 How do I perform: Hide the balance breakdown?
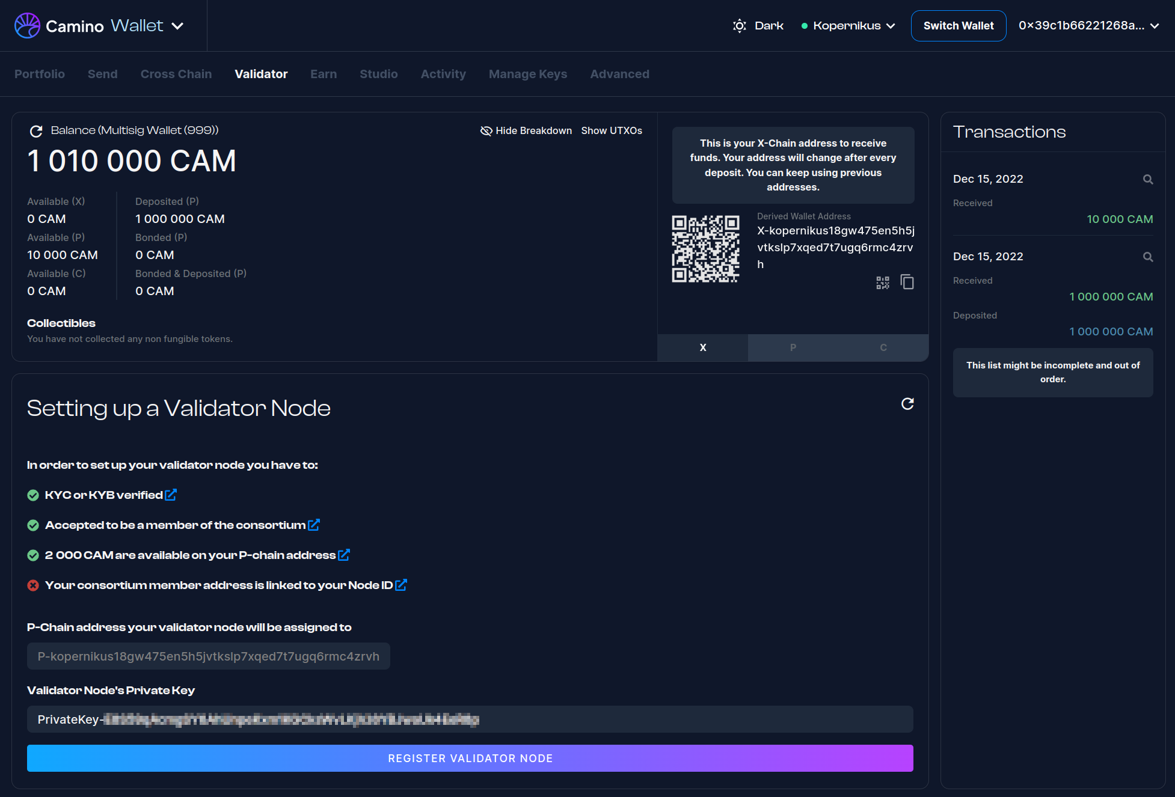tap(526, 130)
